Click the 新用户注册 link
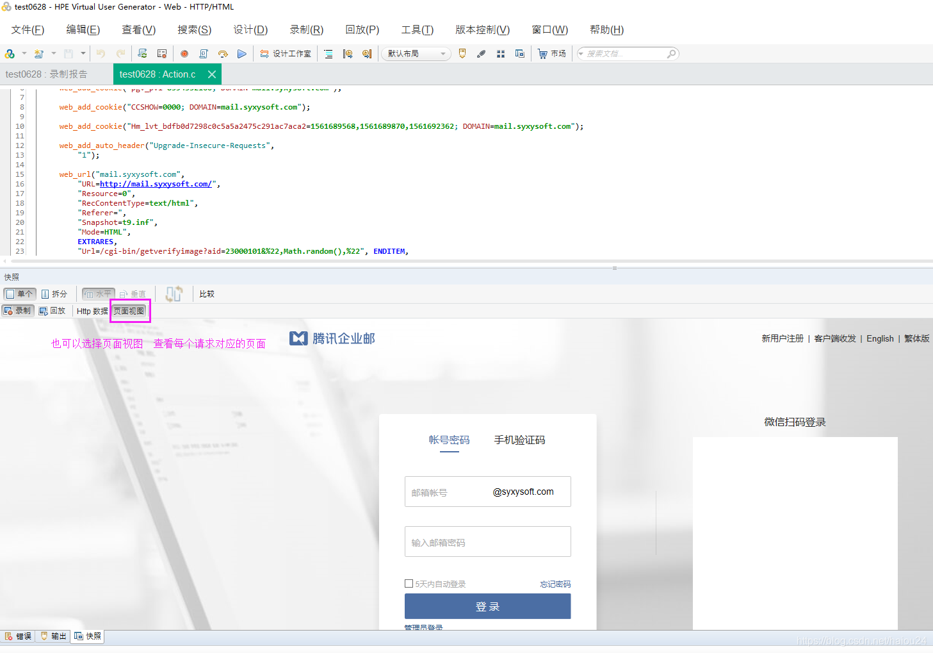This screenshot has width=933, height=653. 783,338
